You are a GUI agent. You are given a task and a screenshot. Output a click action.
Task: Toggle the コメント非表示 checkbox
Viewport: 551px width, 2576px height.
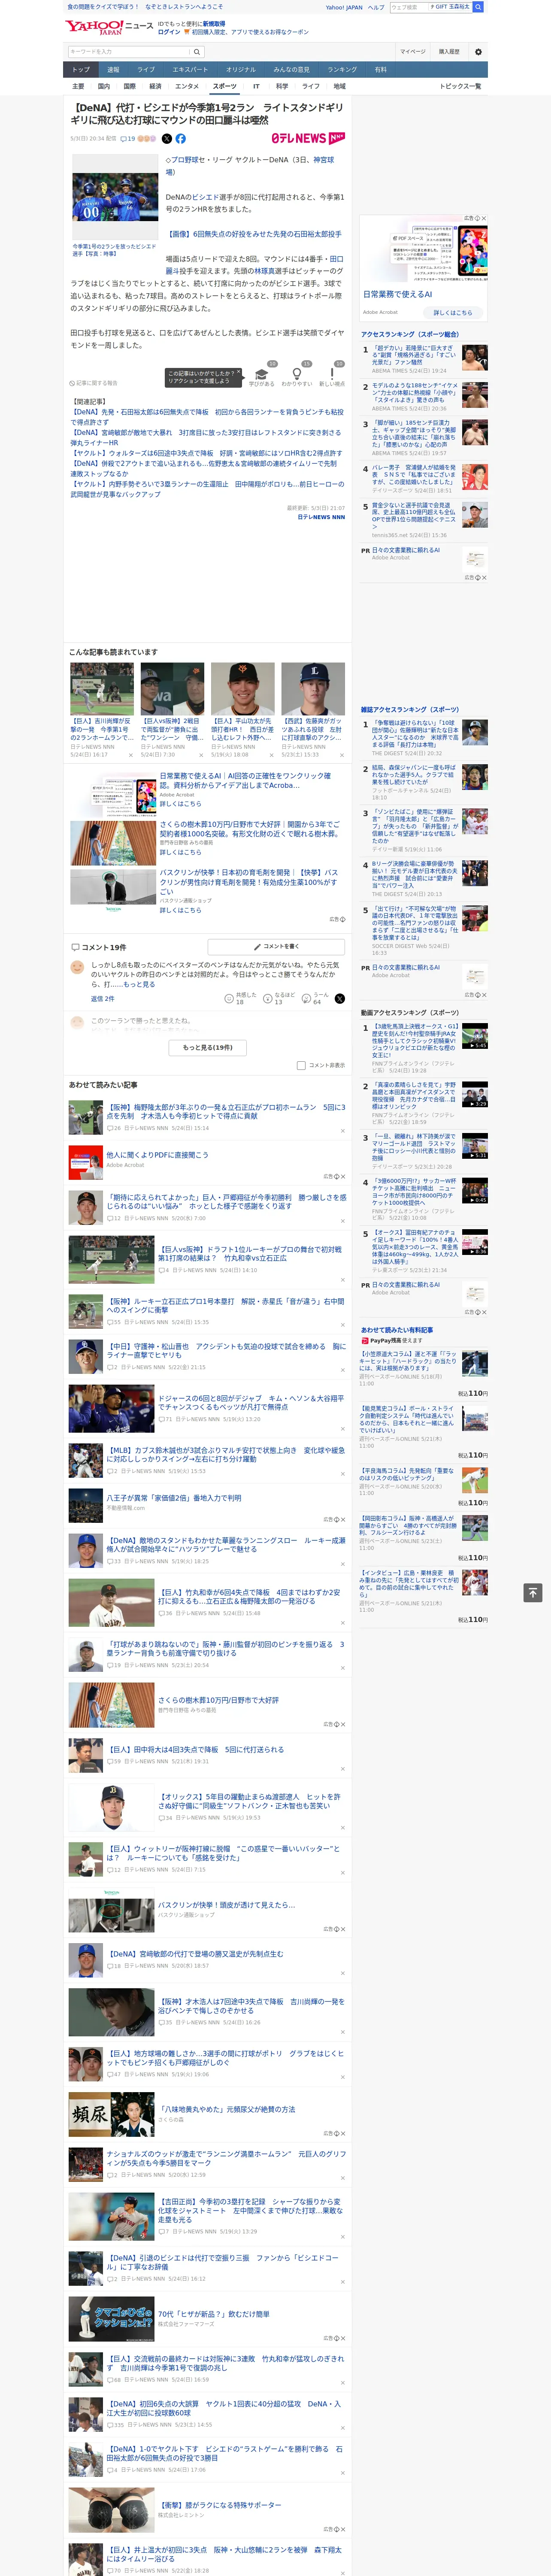click(301, 1065)
